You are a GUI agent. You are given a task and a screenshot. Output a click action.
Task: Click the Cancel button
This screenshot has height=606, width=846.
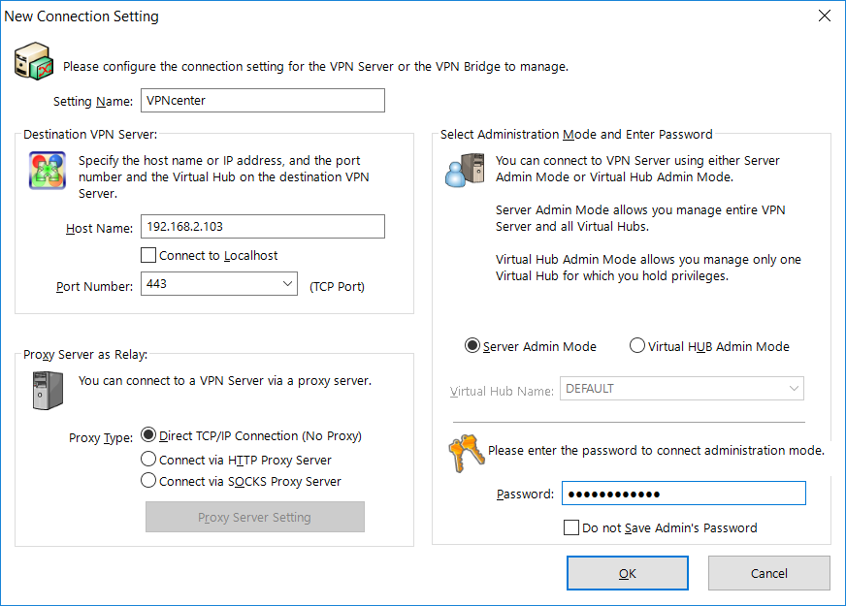[x=768, y=573]
